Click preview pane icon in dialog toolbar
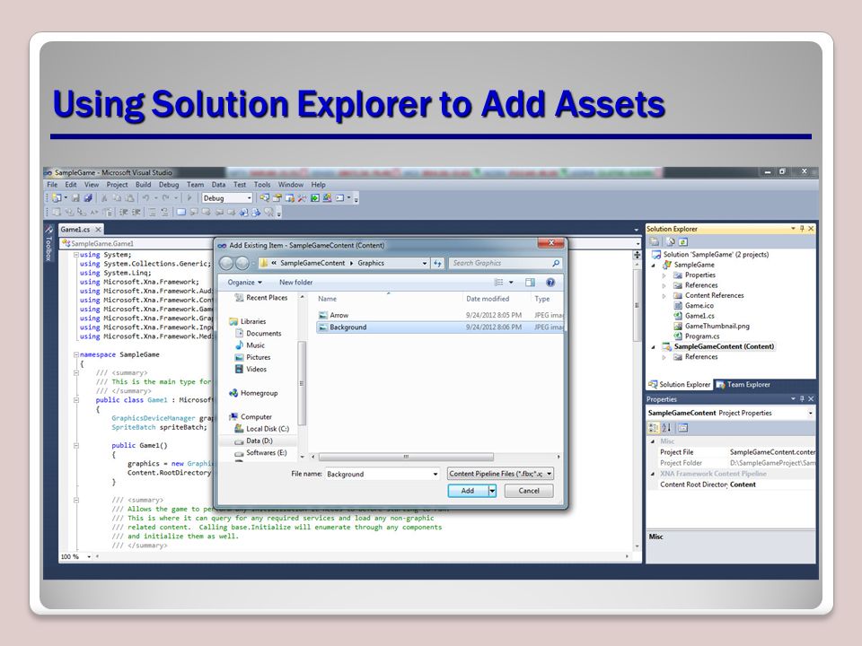 [x=530, y=283]
